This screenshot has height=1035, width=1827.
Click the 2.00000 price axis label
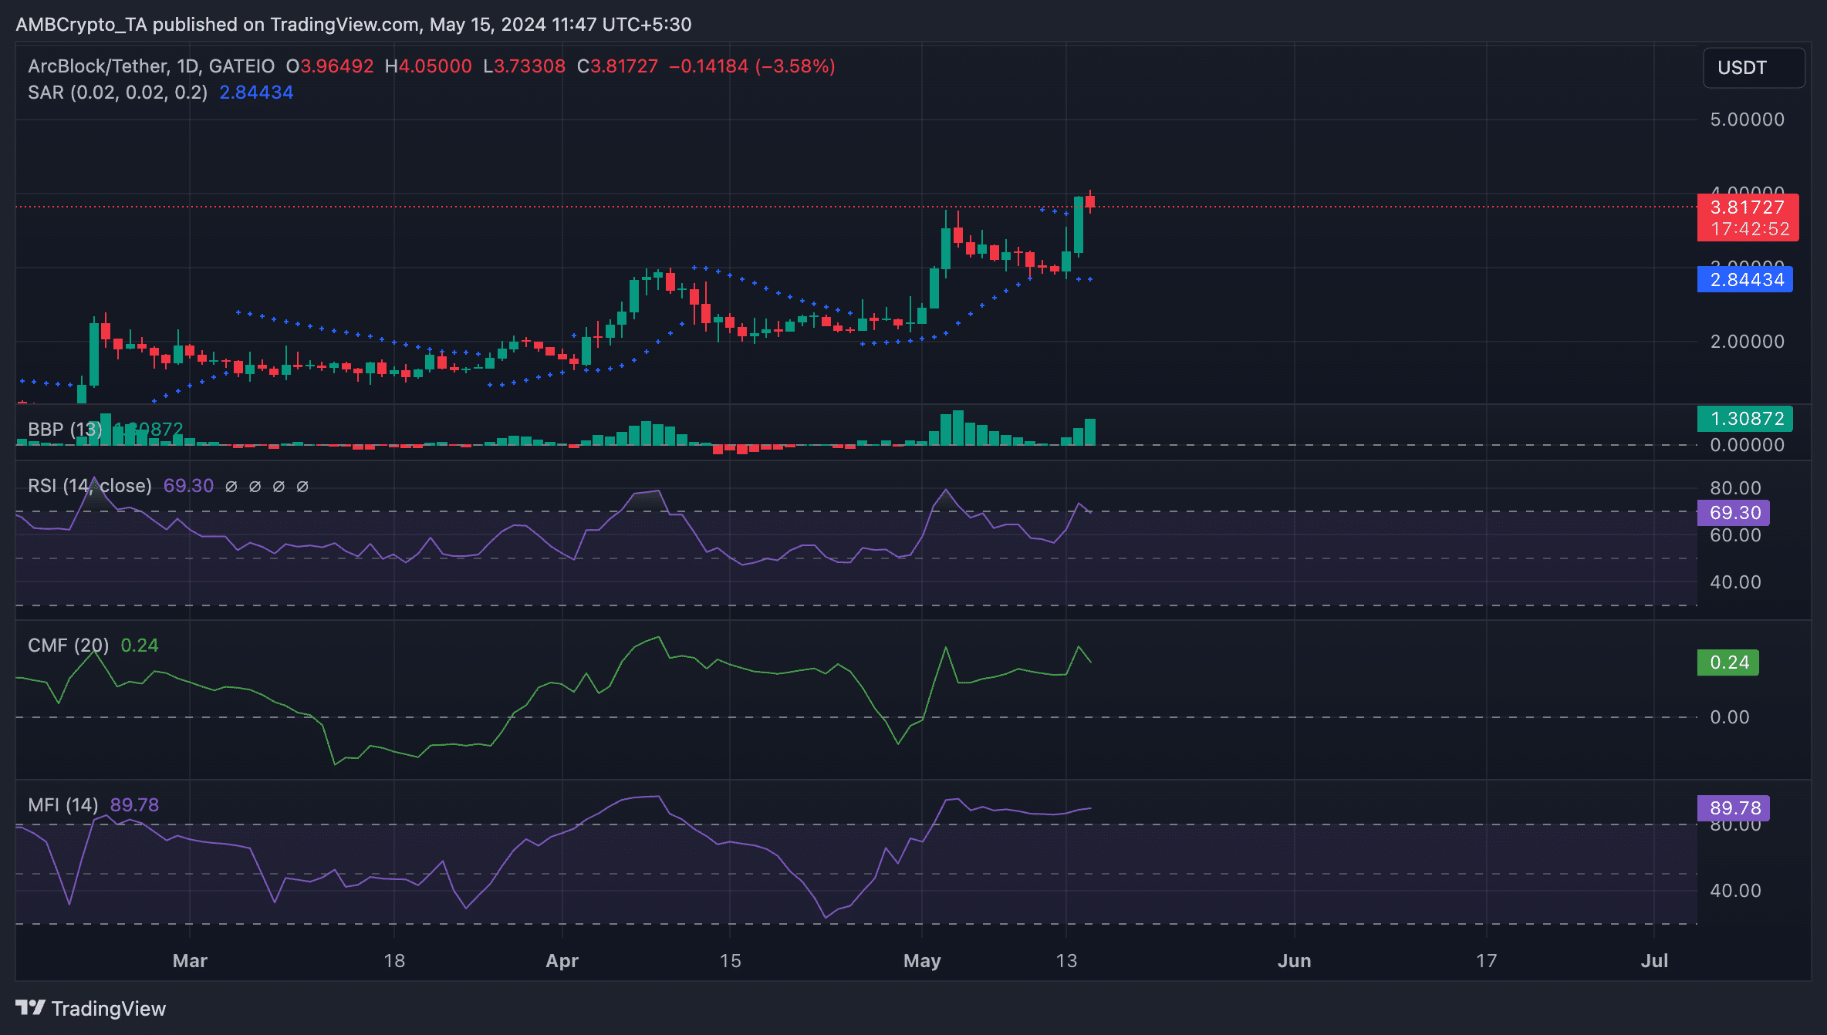[1747, 342]
